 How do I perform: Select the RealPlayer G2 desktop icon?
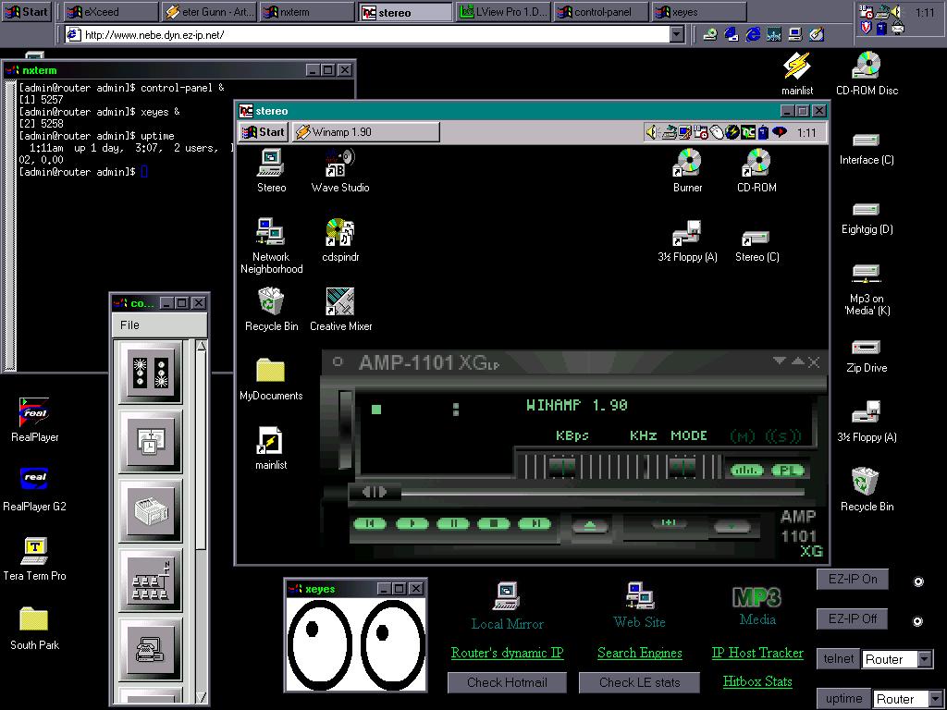point(34,489)
